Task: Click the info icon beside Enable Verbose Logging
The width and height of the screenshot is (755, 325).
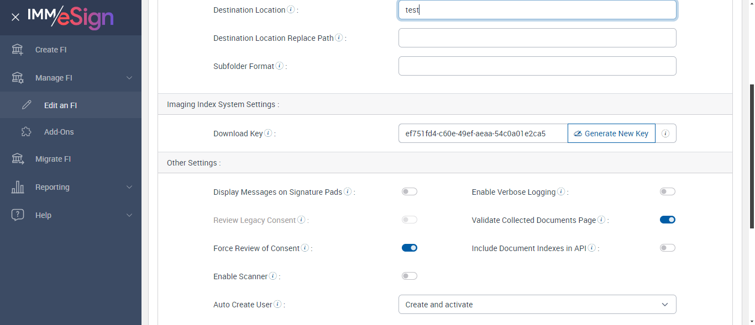Action: pos(561,192)
